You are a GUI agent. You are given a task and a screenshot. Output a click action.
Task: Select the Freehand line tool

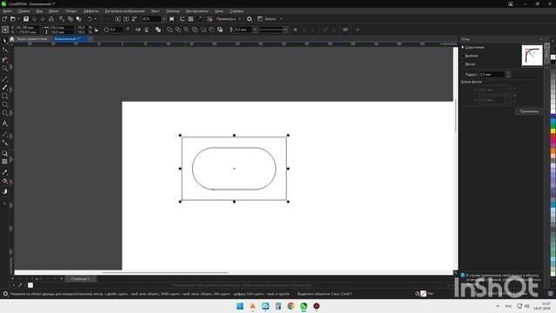(x=4, y=79)
